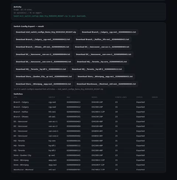Viewport: 177px width, 180px height.
Task: Click MAC 020000000441 cell
Action: tap(73, 155)
